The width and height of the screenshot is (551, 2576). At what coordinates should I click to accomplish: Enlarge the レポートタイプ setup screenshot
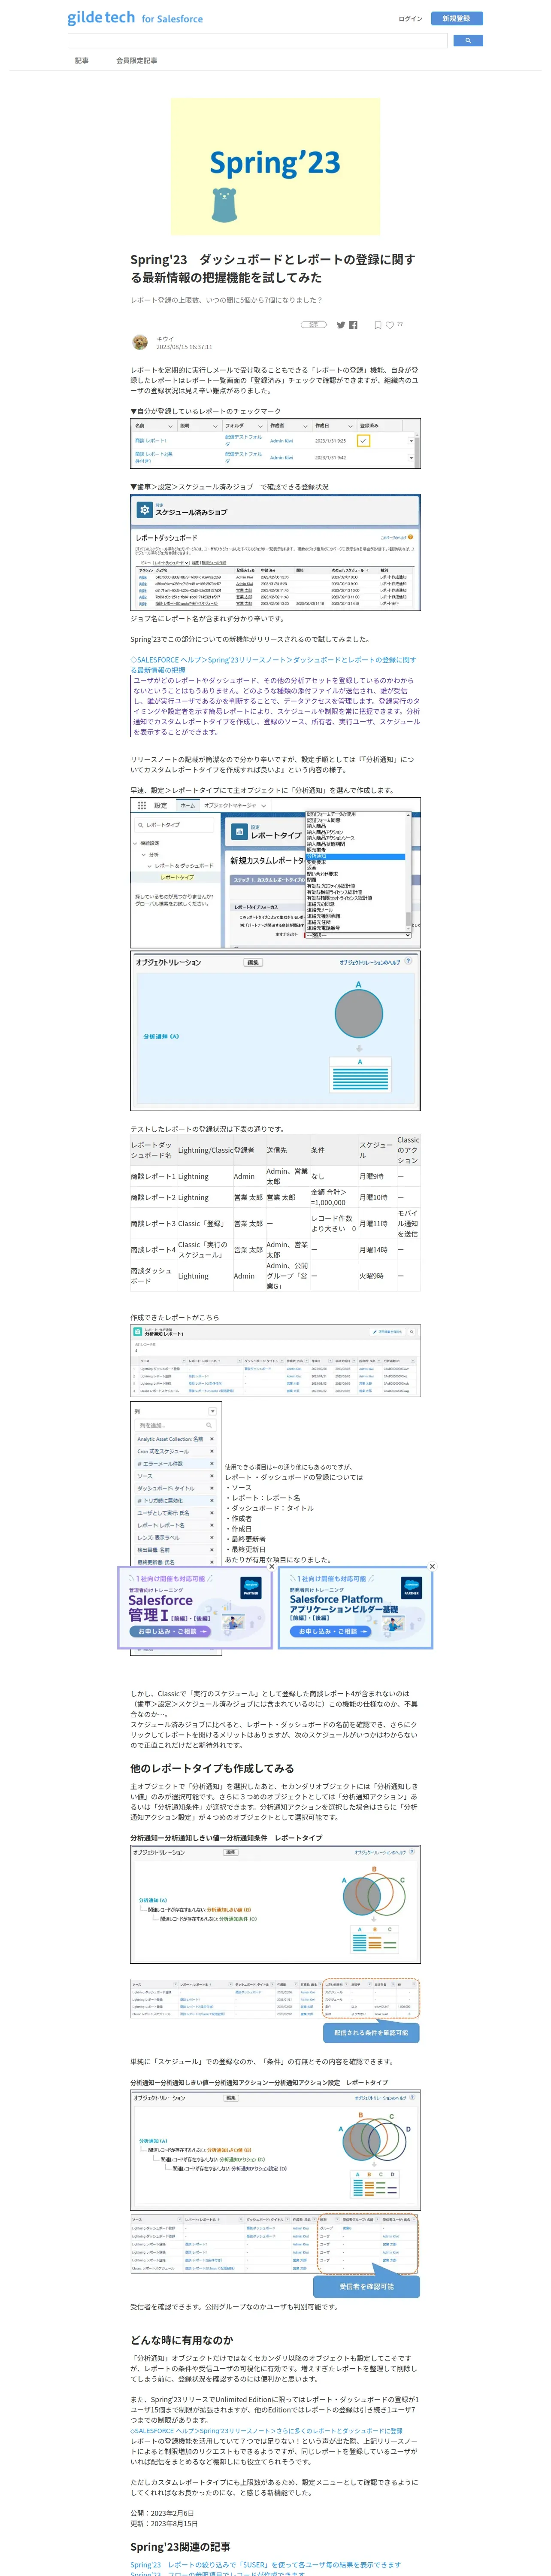(x=275, y=873)
